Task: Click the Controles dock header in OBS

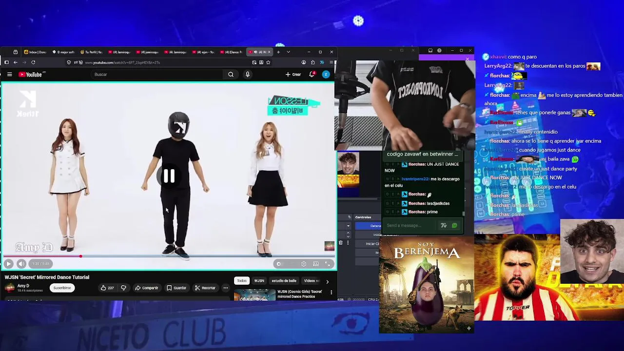Action: 363,217
